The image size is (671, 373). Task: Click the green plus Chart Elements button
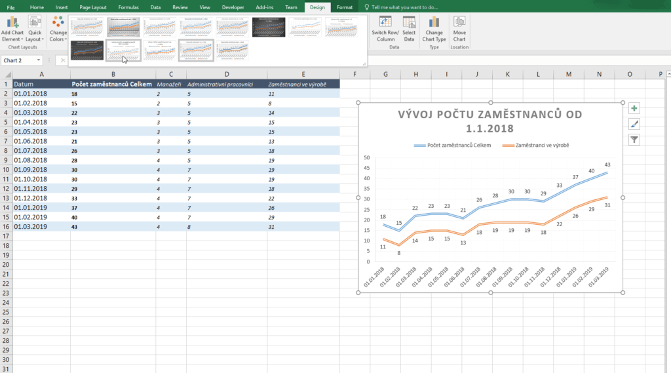click(x=634, y=108)
